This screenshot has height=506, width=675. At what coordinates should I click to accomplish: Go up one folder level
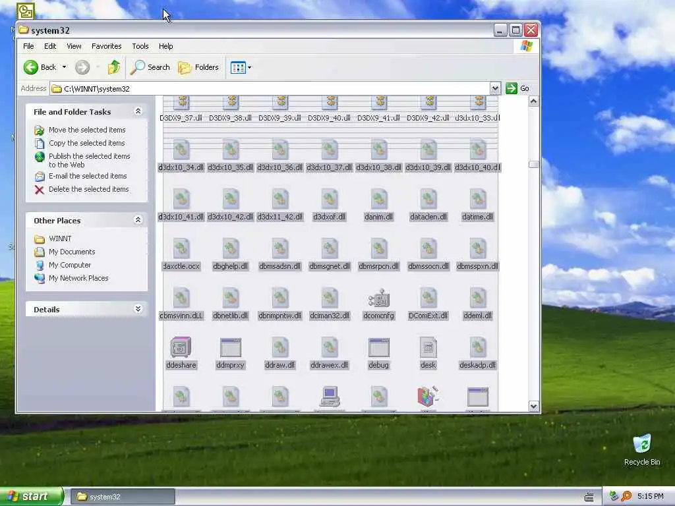coord(114,67)
